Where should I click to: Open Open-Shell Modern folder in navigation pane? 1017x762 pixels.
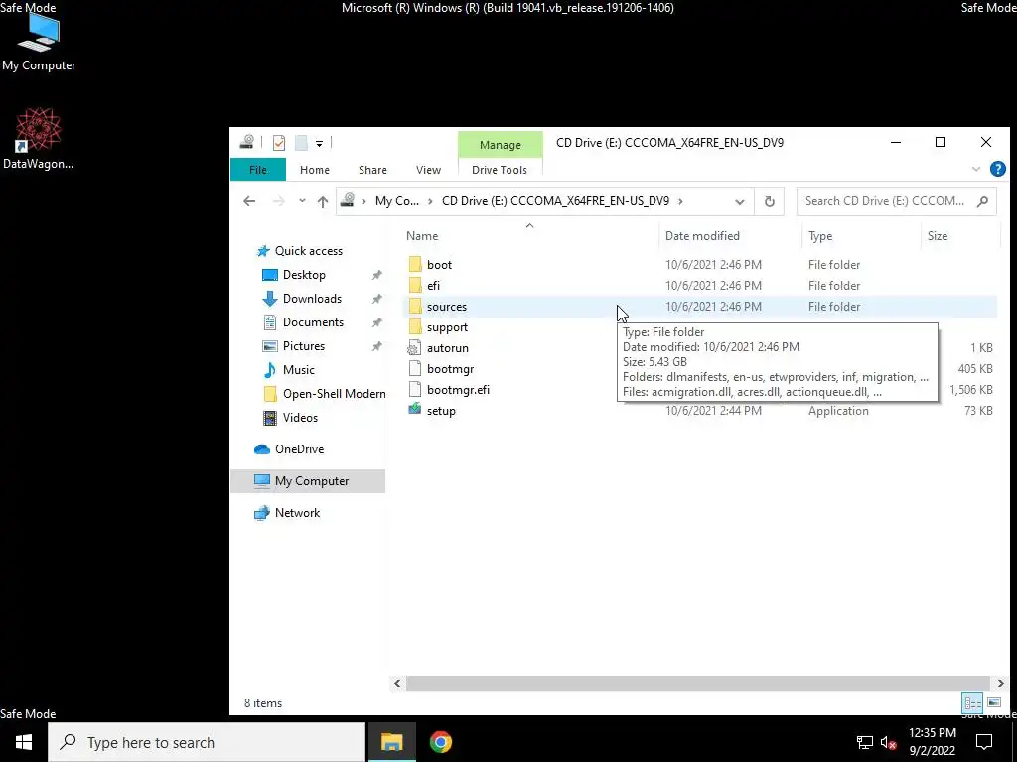[x=334, y=394]
